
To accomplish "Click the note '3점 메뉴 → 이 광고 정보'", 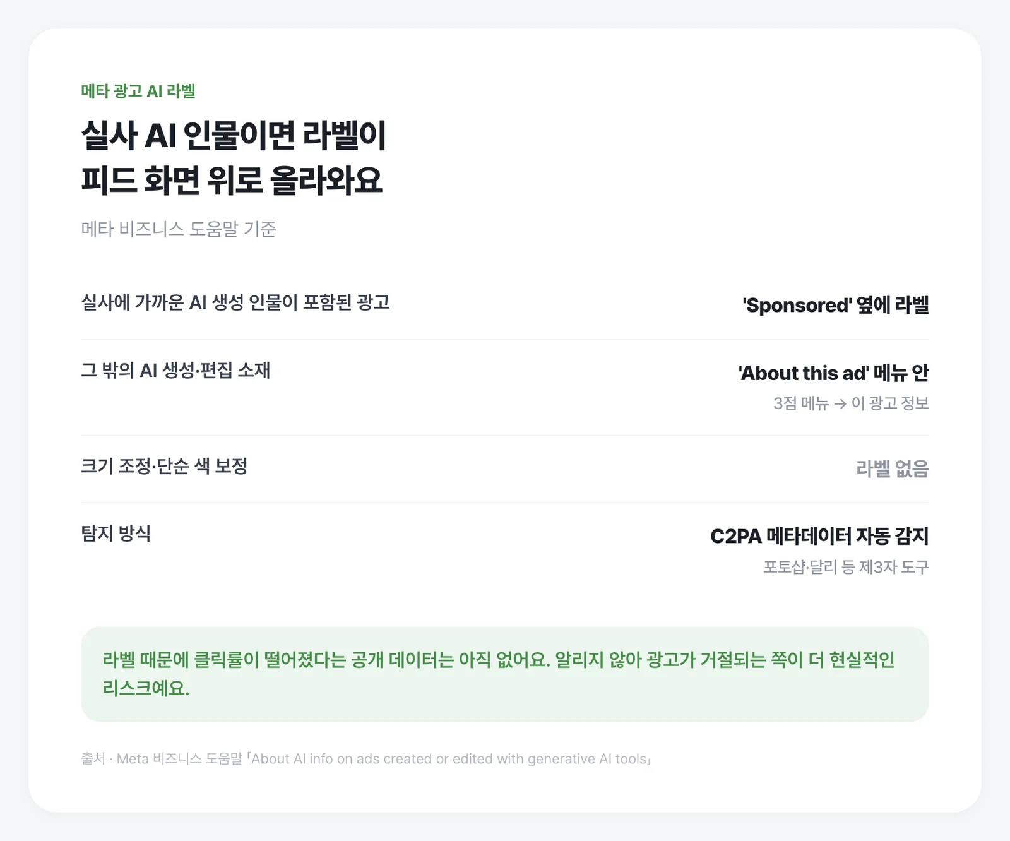I will pos(851,403).
